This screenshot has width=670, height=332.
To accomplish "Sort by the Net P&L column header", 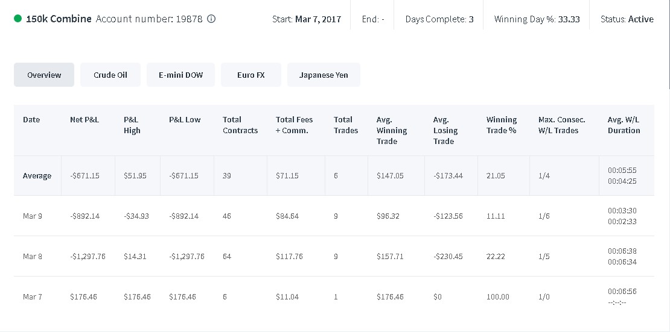I will tap(84, 119).
